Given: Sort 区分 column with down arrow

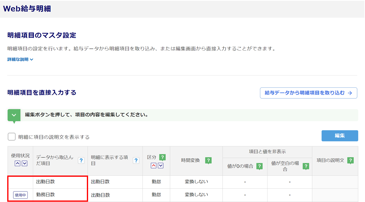Looking at the screenshot, I should [x=160, y=165].
